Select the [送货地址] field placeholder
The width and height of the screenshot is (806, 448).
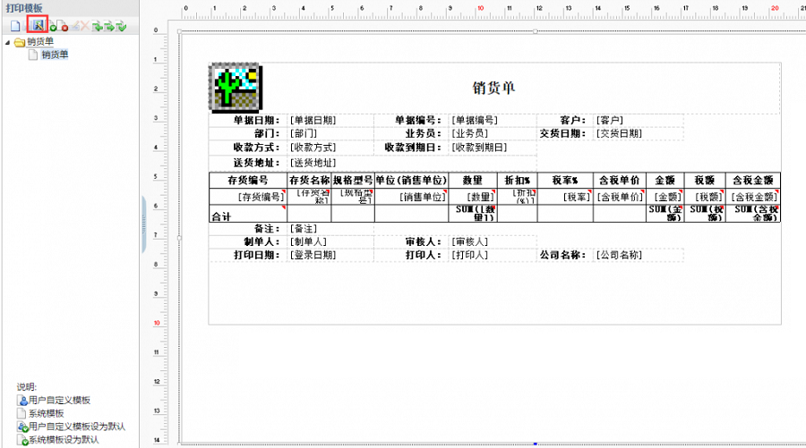coord(313,163)
